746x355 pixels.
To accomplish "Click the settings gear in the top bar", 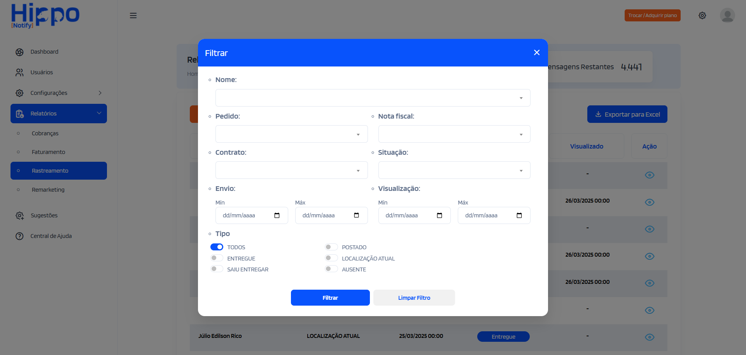I will (702, 15).
